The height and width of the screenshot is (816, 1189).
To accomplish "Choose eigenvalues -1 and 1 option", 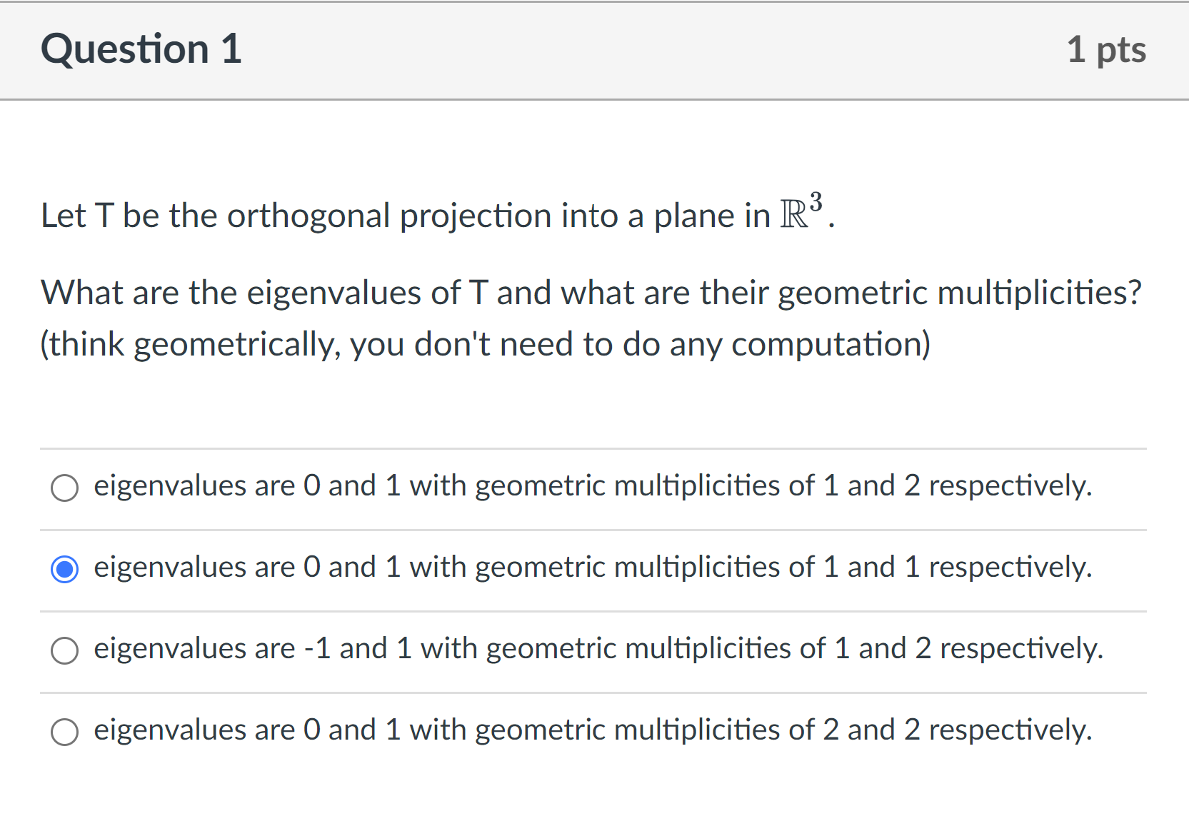I will coord(65,650).
